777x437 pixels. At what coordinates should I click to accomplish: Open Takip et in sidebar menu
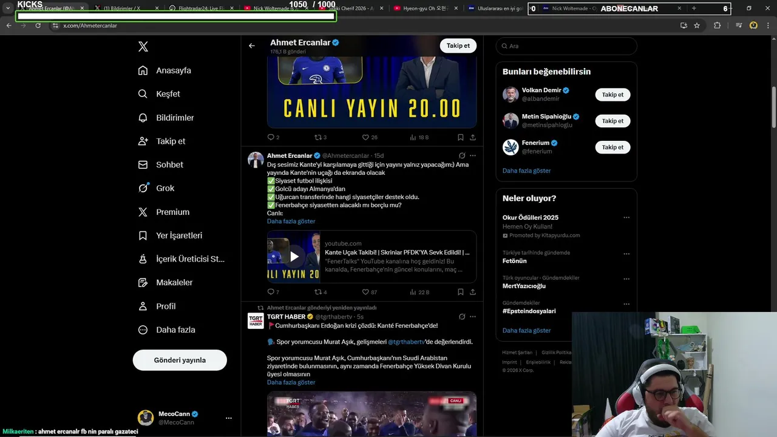(161, 141)
